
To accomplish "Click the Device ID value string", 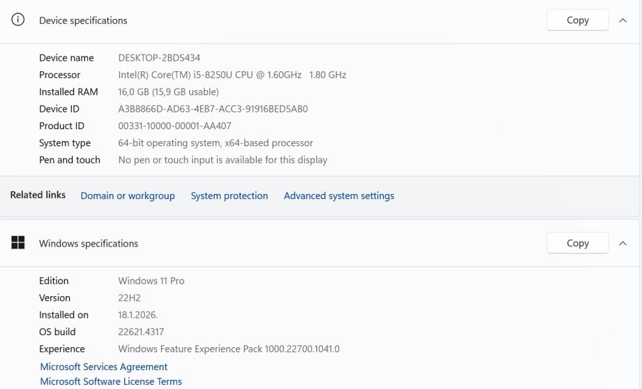I will tap(213, 109).
